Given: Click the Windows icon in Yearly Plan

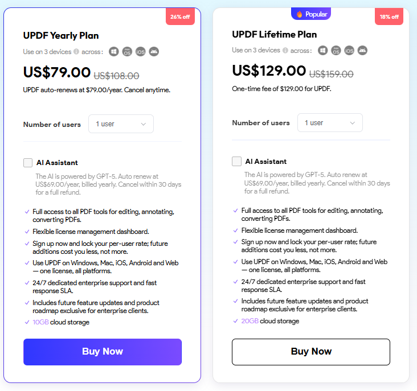Looking at the screenshot, I should click(x=114, y=52).
